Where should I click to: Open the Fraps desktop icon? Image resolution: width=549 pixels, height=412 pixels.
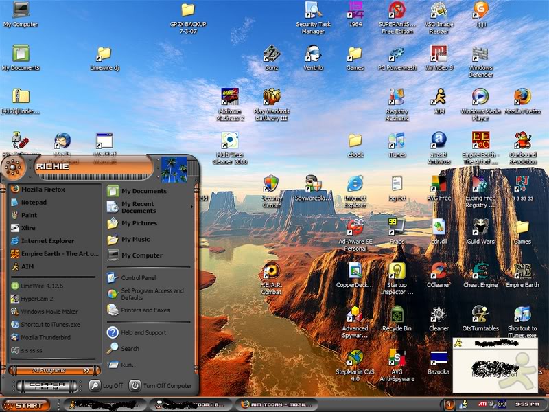point(397,227)
